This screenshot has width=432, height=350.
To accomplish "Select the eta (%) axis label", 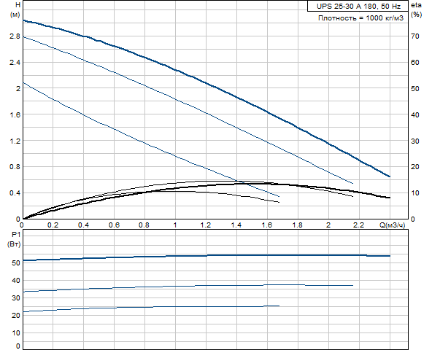I will 416,9.
